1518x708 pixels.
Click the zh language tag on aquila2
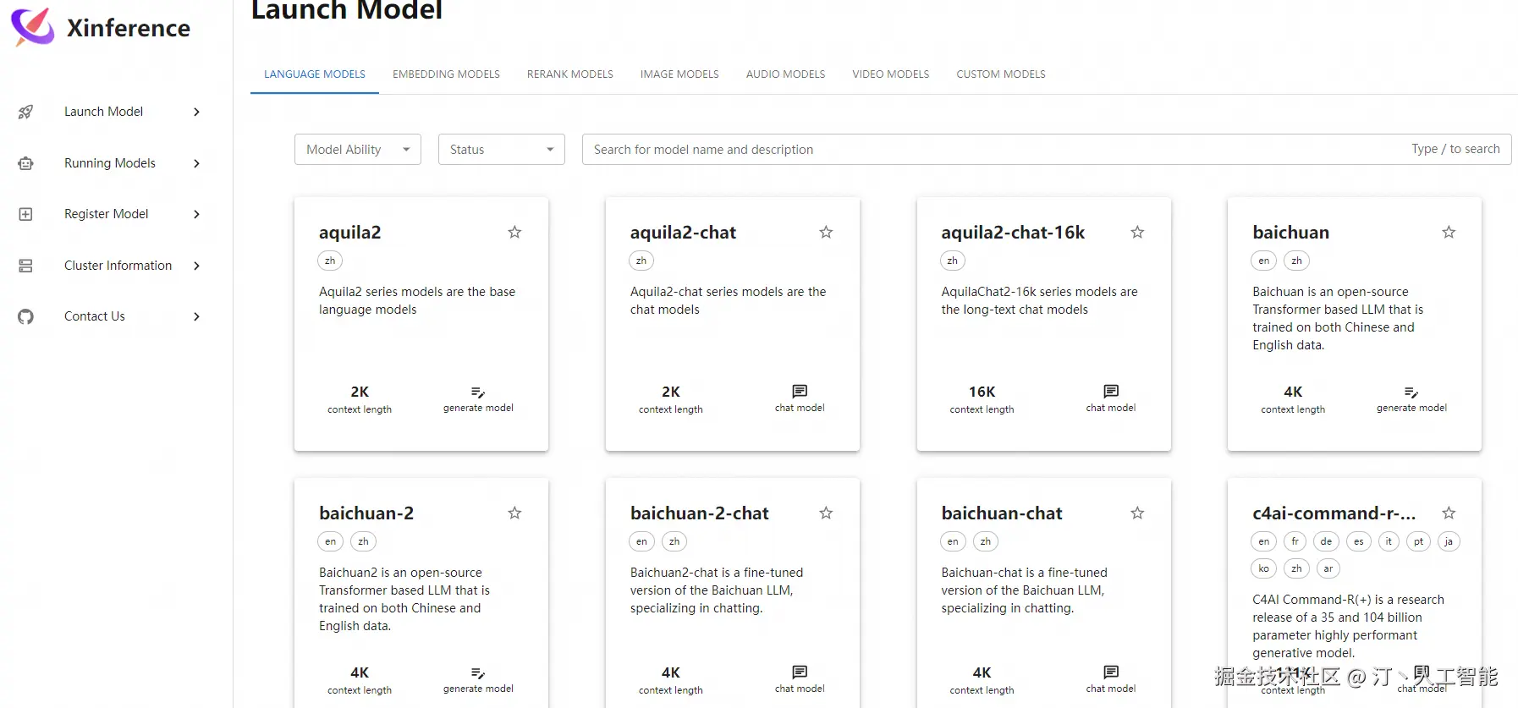point(330,261)
